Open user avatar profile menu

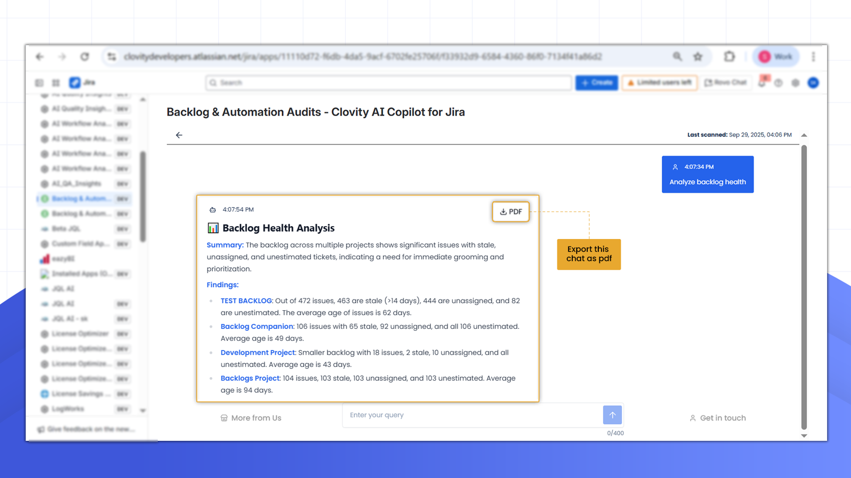point(813,83)
